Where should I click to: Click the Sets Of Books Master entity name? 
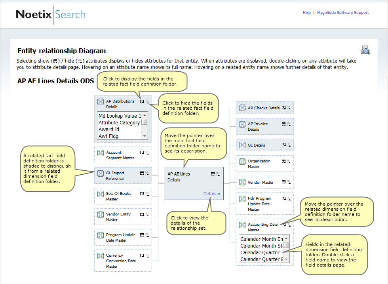(118, 196)
